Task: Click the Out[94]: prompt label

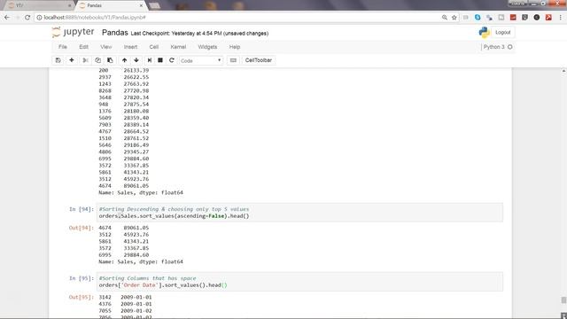Action: pyautogui.click(x=82, y=228)
